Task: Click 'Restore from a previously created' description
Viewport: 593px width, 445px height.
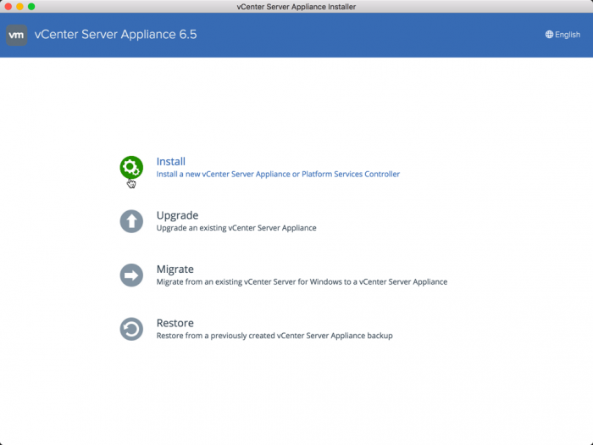Action: [x=274, y=336]
